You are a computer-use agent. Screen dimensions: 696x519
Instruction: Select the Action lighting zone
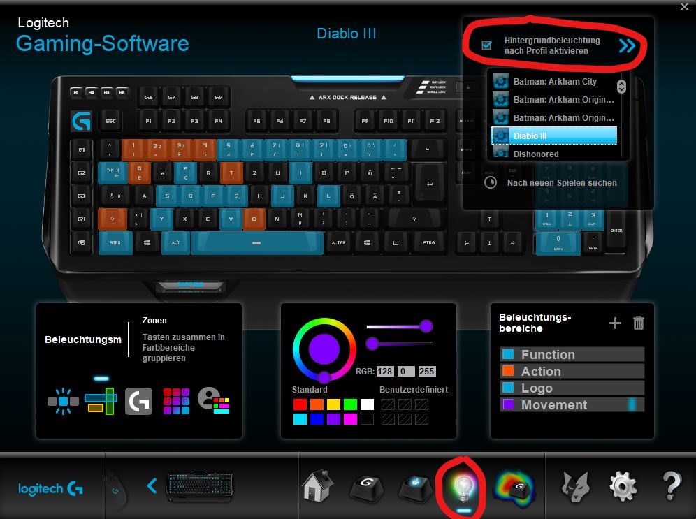tap(572, 372)
